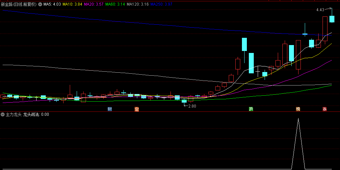Select the MA60: 3.14 label

tap(115, 4)
